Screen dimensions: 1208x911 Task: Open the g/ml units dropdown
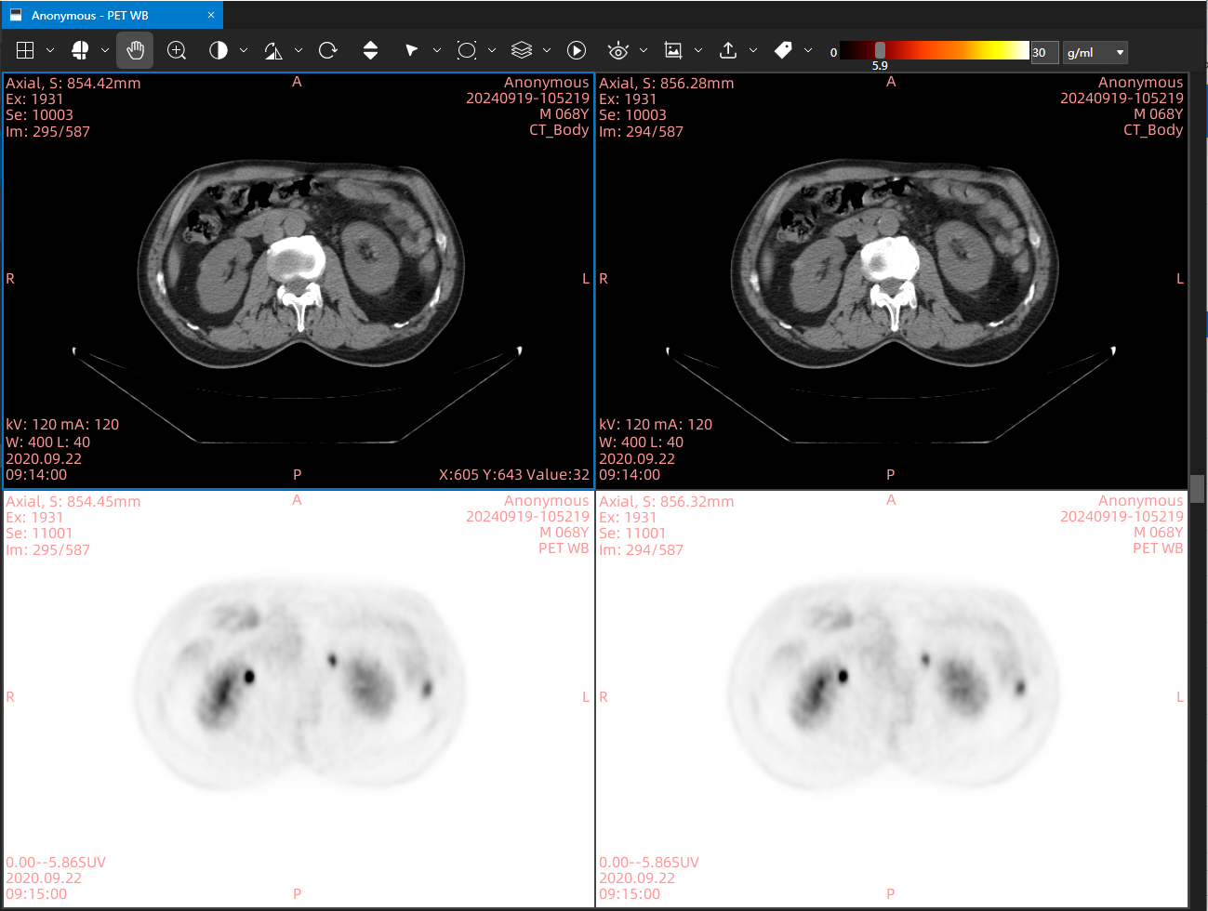click(x=1095, y=52)
